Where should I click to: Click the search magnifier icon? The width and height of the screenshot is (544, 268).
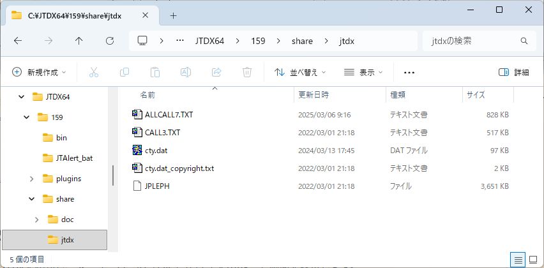coord(524,41)
